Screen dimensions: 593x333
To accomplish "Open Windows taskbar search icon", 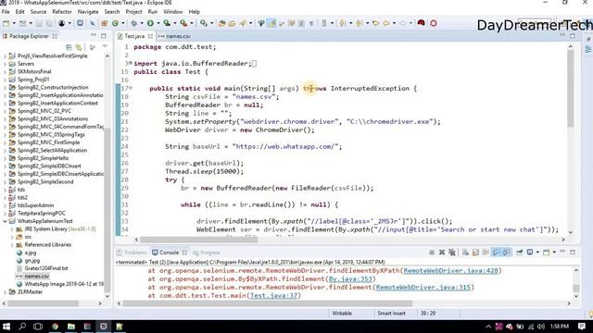I will click(x=22, y=327).
